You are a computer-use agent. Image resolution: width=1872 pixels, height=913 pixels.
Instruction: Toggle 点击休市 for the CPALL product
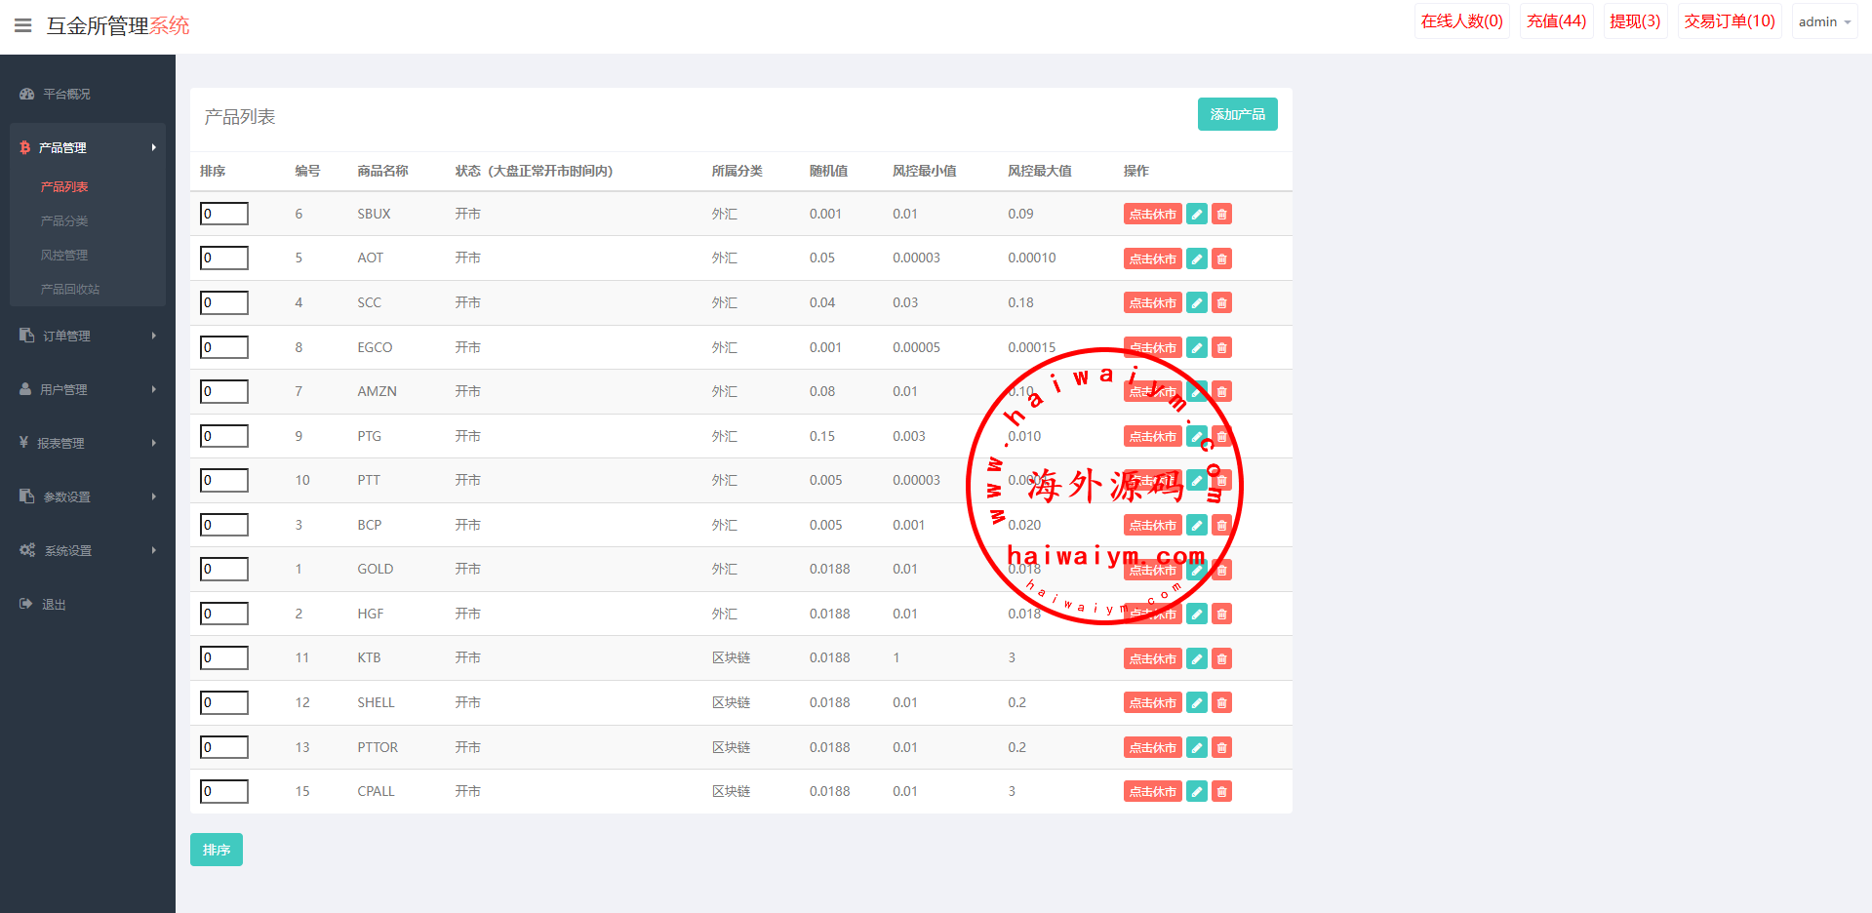1152,792
